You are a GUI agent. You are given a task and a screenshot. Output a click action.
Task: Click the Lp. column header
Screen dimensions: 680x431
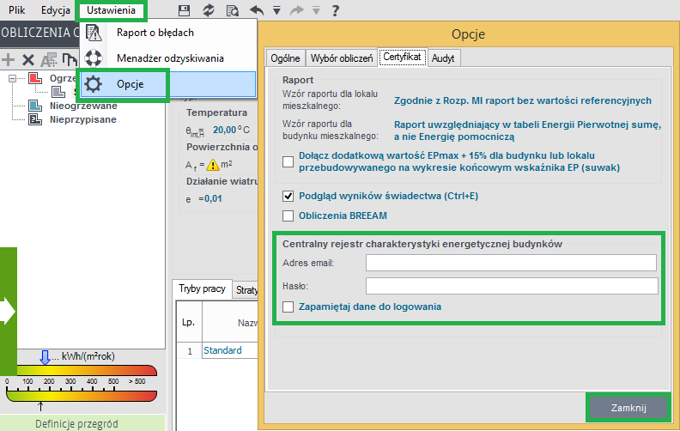point(189,322)
